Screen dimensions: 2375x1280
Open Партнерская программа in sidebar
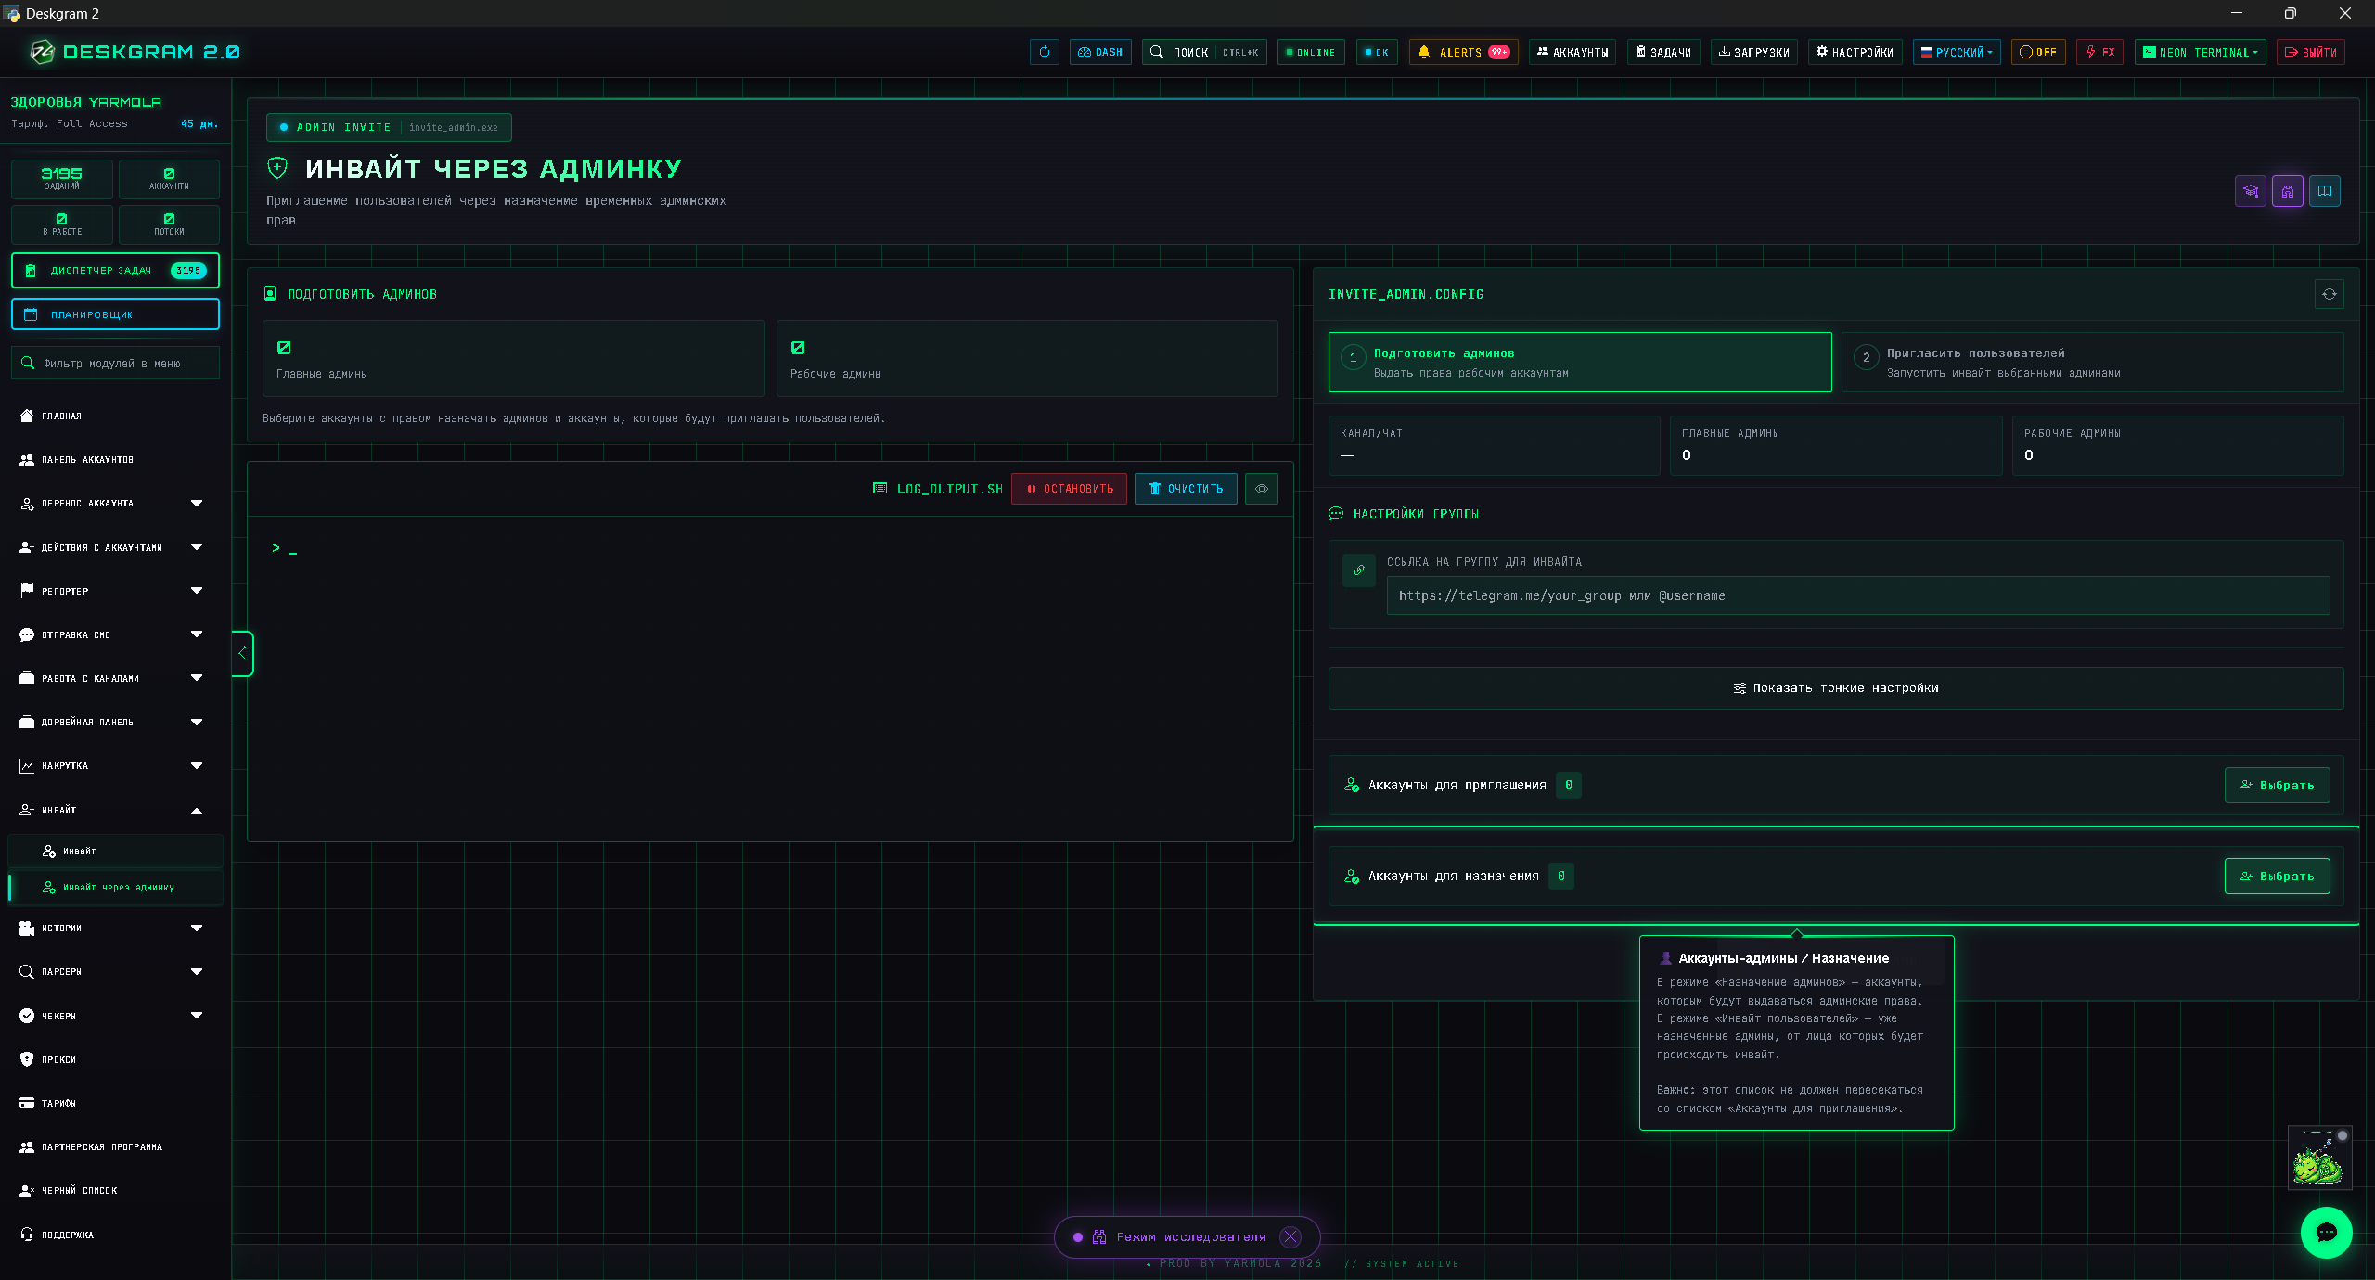pyautogui.click(x=115, y=1146)
